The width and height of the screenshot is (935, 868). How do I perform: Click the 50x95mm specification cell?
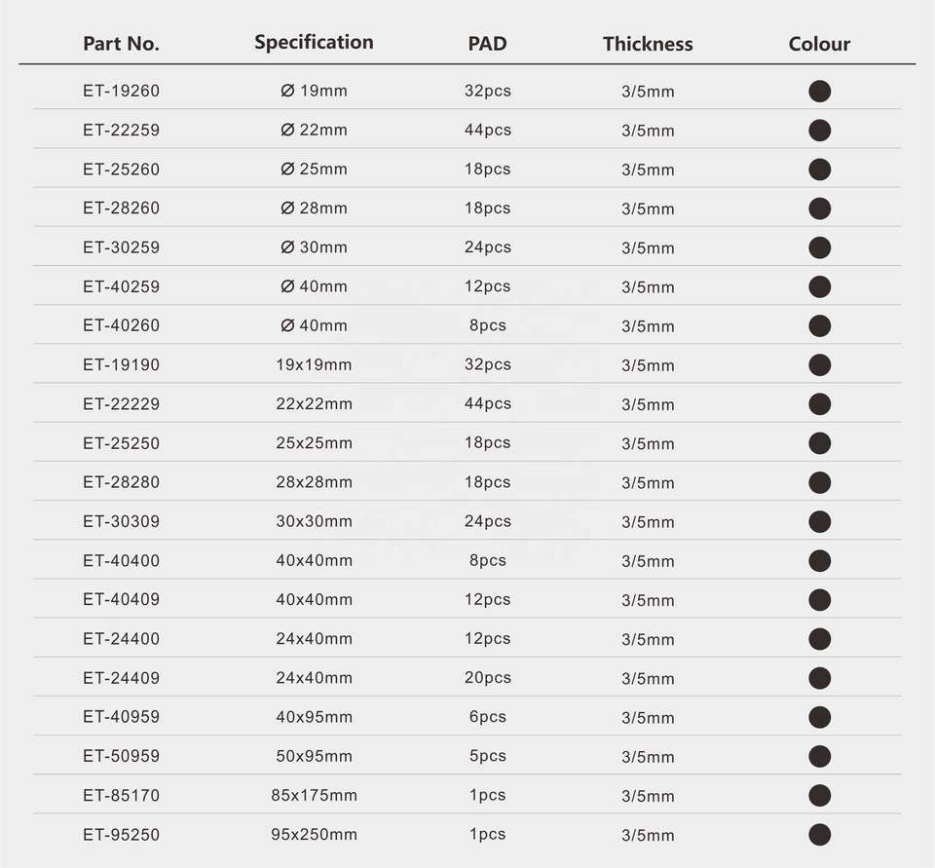pyautogui.click(x=314, y=756)
